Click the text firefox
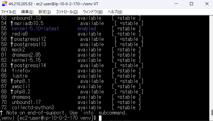The width and height of the screenshot is (213, 121). click(21, 71)
